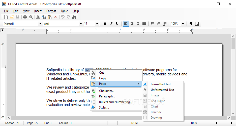
Task: Open the Insert menu
Action: (38, 11)
